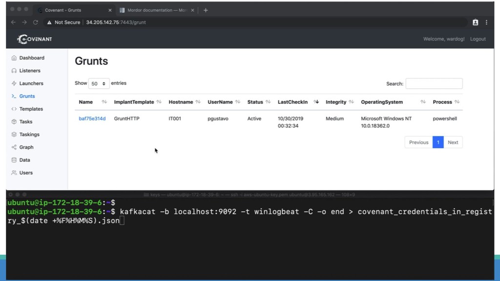
Task: Open the Graph page
Action: coord(26,147)
